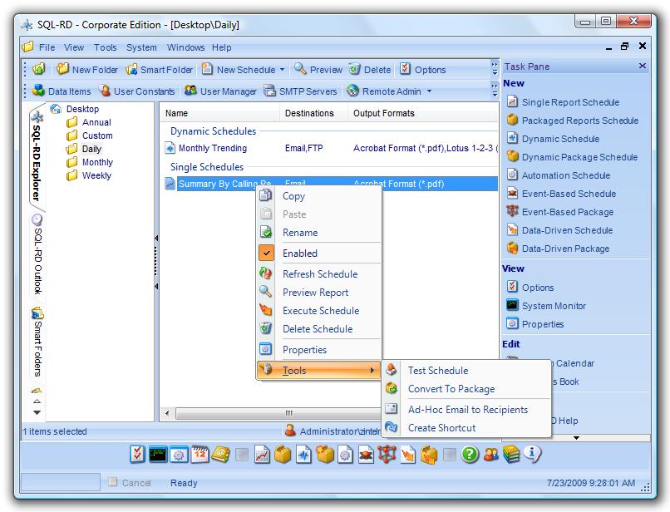Open Options from the top toolbar
The image size is (670, 512).
[422, 69]
